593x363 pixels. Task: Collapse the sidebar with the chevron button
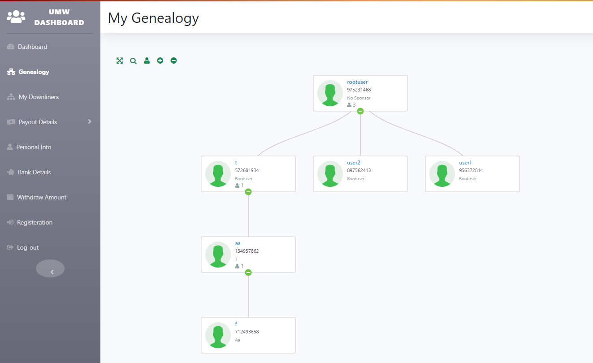[50, 269]
